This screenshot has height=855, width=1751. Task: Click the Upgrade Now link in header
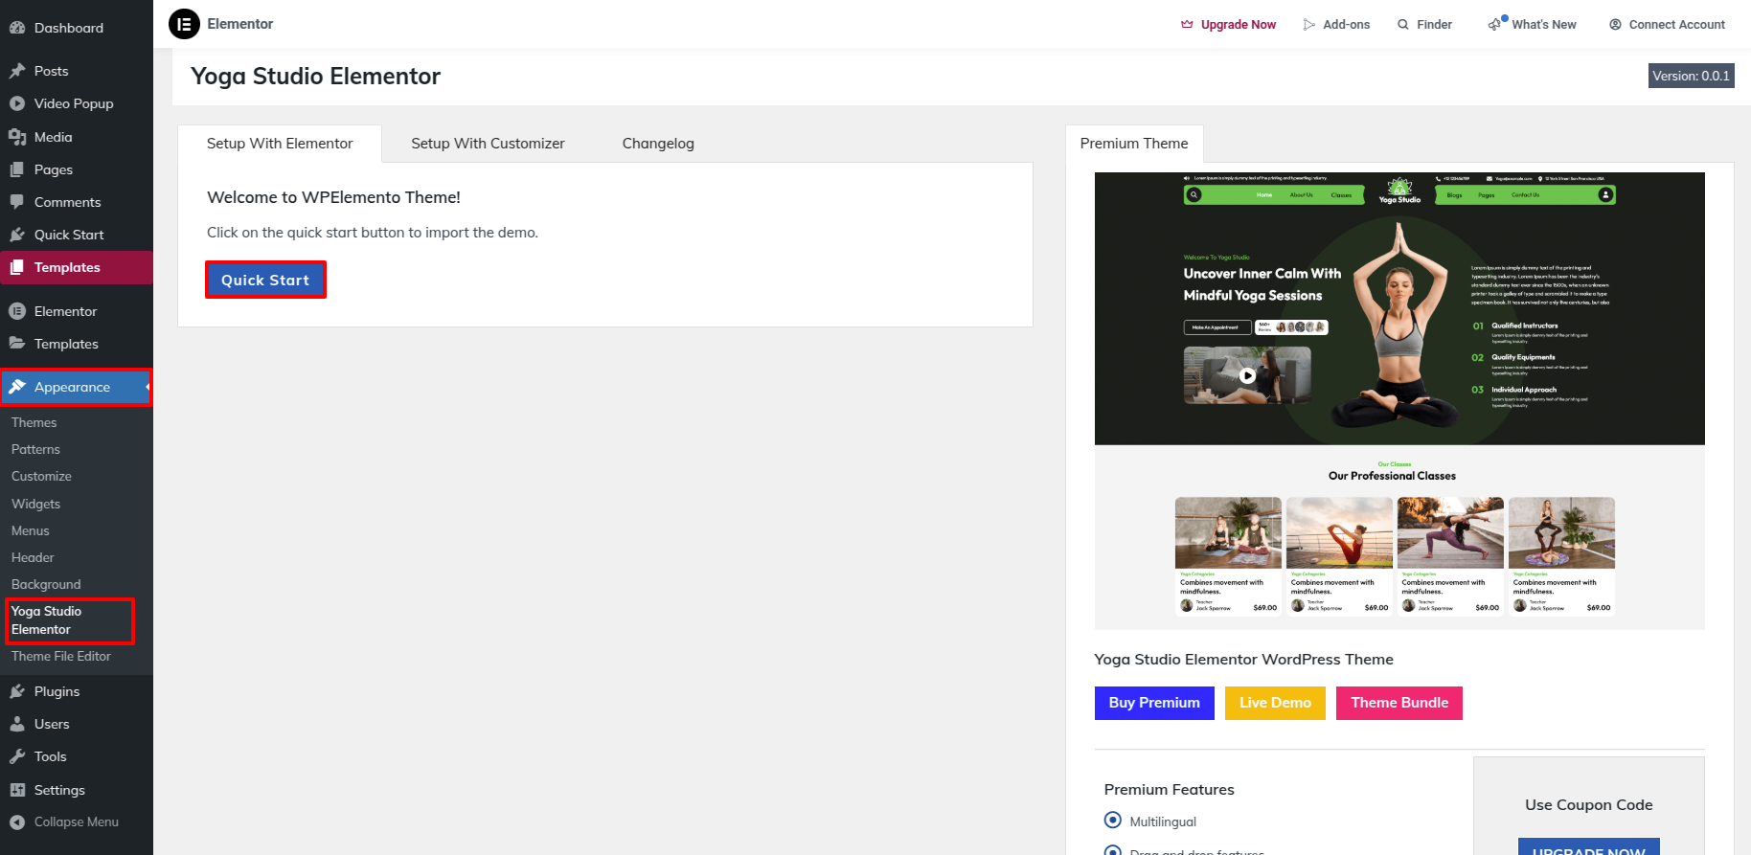tap(1239, 25)
